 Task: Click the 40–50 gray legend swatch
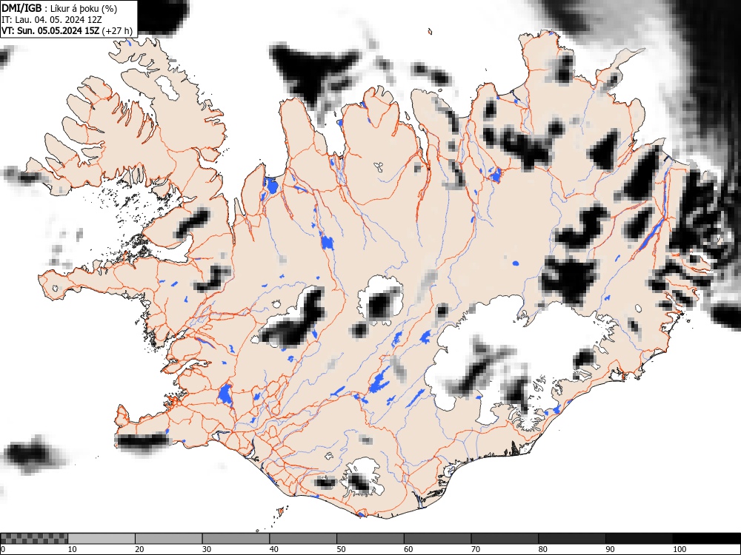tap(303, 539)
